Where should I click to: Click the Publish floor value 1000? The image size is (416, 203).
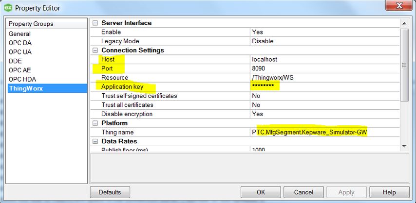pos(325,149)
